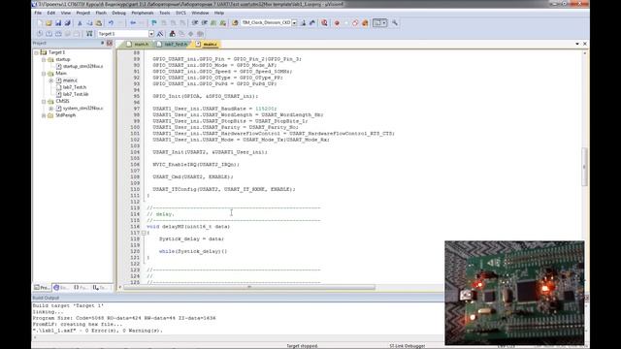Show the open editor windows list arrow
The height and width of the screenshot is (349, 621).
577,44
